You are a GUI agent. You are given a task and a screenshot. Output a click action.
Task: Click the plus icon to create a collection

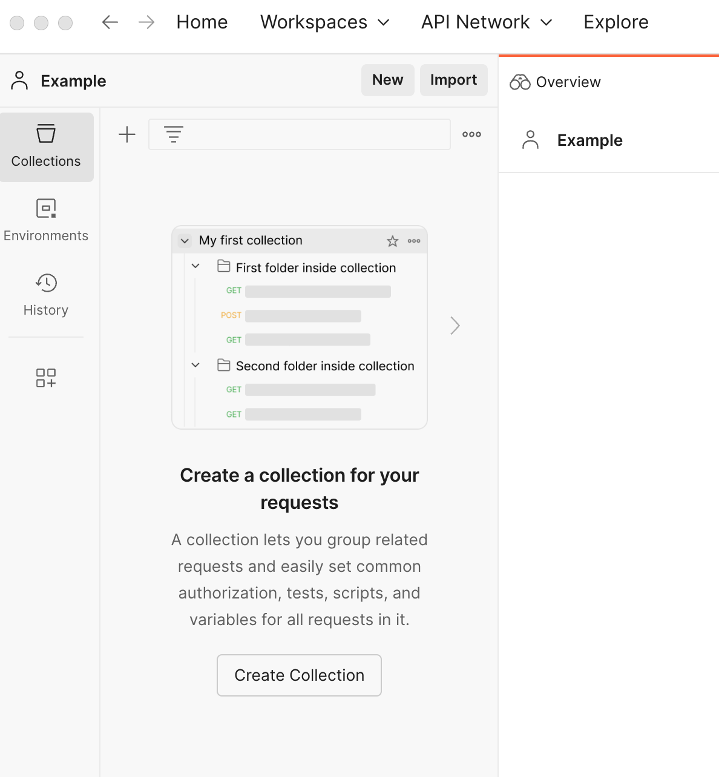pos(127,134)
